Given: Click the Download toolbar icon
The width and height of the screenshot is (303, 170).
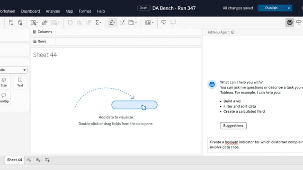Looking at the screenshot, I should (x=164, y=23).
